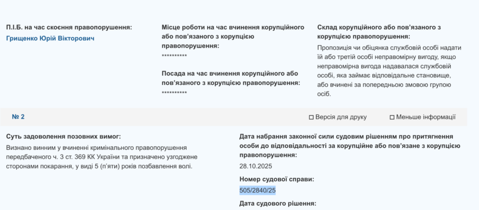Click the masked asterisks under Місце роботи

[x=174, y=56]
